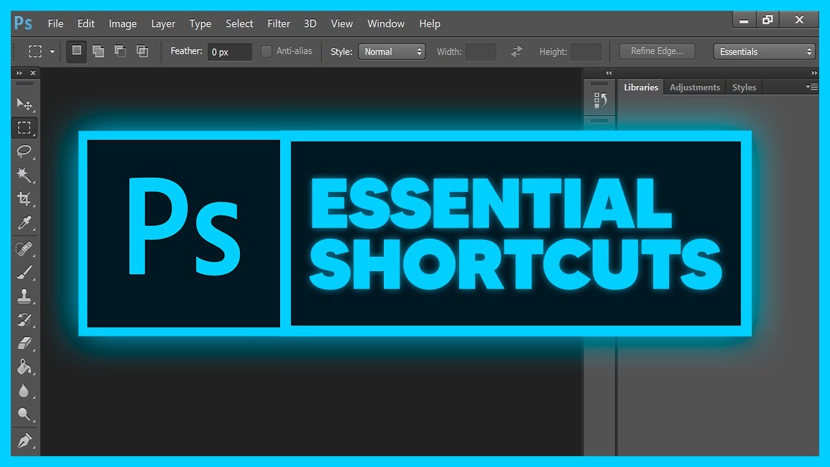Close the tools panel with X
The image size is (830, 467).
click(33, 73)
